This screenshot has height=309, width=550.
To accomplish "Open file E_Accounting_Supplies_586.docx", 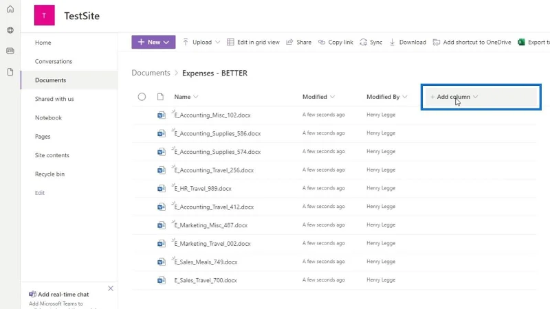I will tap(217, 133).
